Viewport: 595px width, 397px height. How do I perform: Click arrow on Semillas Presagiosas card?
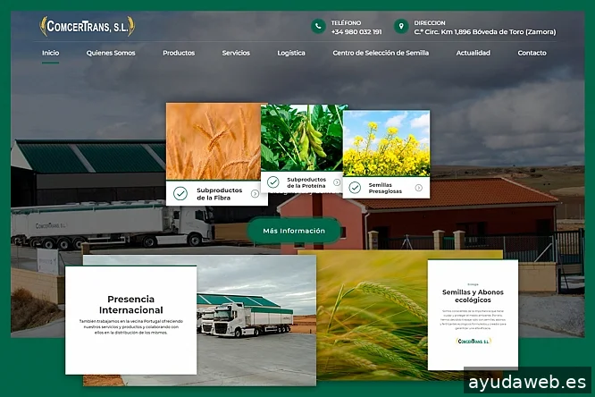[419, 186]
